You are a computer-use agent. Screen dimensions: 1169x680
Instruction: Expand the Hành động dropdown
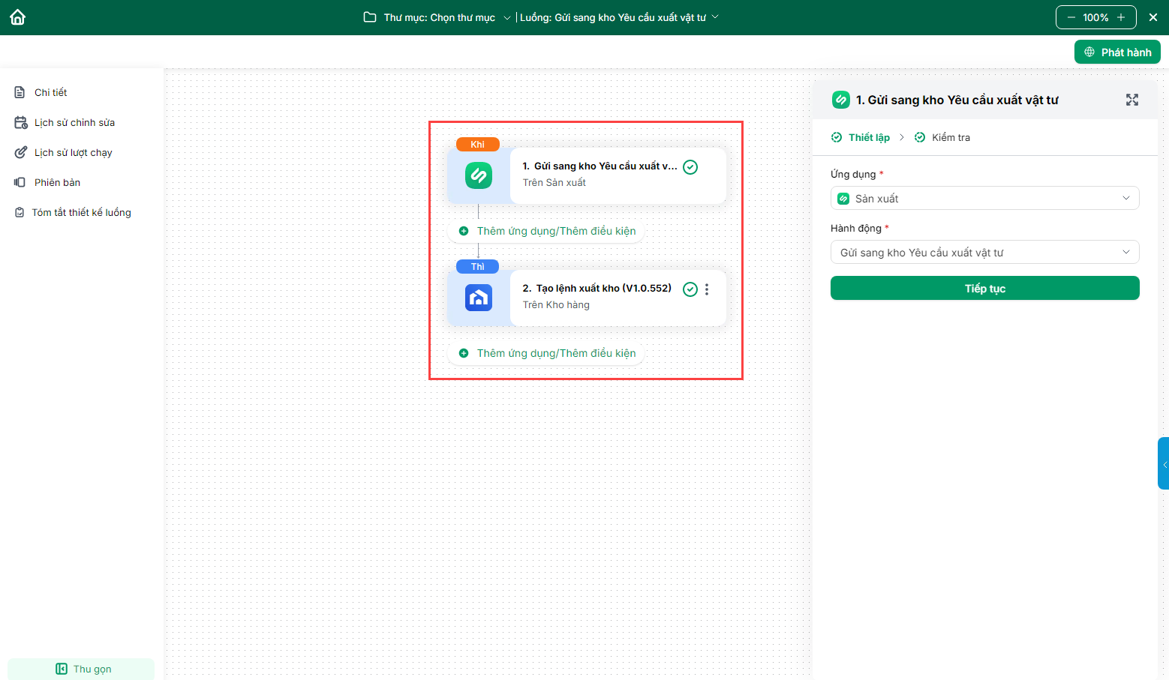coord(984,252)
